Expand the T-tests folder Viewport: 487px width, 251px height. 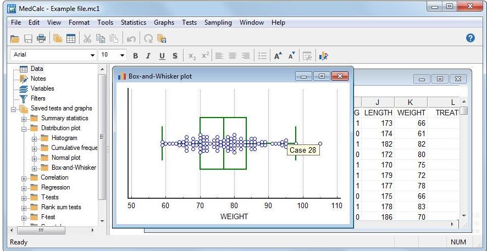pos(24,198)
